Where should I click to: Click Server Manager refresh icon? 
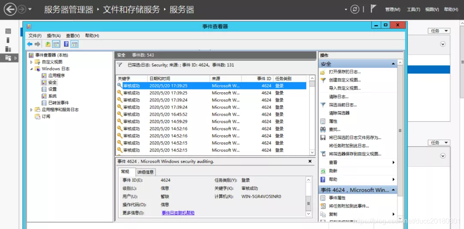[x=354, y=9]
